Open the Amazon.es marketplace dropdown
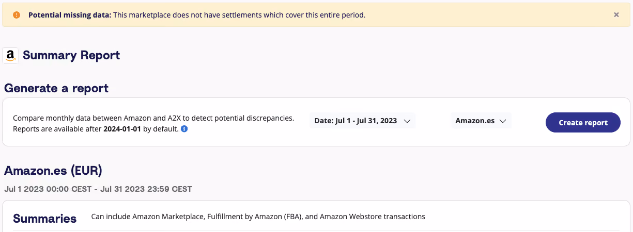Viewport: 633px width, 232px height. tap(481, 121)
